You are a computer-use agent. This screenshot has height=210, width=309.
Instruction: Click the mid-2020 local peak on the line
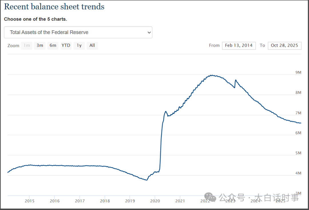click(x=166, y=112)
